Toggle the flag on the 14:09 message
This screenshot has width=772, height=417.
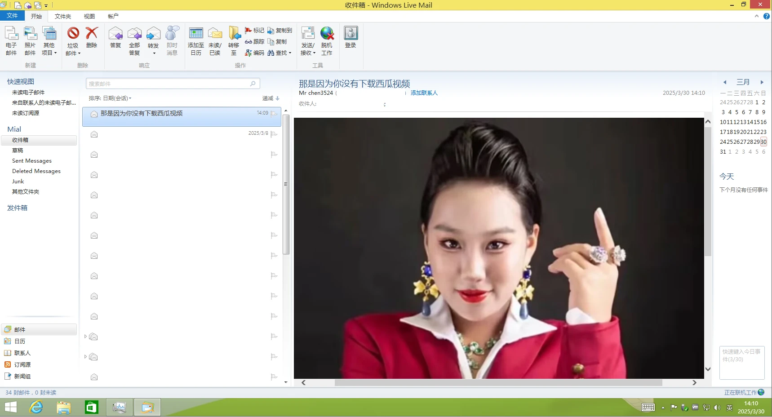(x=274, y=114)
